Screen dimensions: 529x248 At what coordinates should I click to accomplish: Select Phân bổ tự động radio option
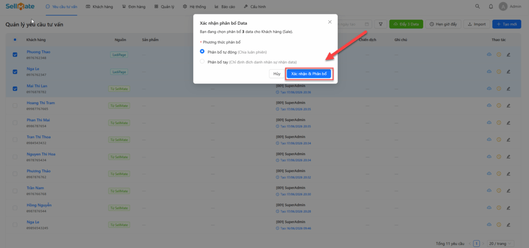click(x=202, y=52)
